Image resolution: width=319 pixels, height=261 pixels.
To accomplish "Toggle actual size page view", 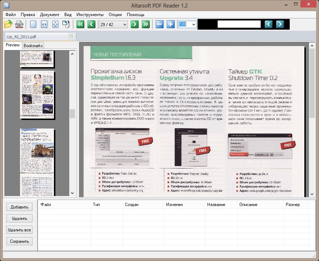I will point(33,24).
